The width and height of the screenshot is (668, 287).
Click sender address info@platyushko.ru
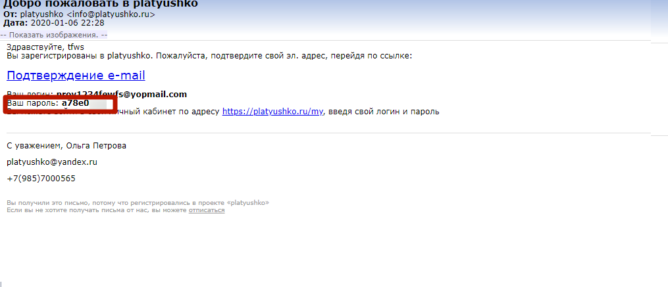click(x=111, y=15)
